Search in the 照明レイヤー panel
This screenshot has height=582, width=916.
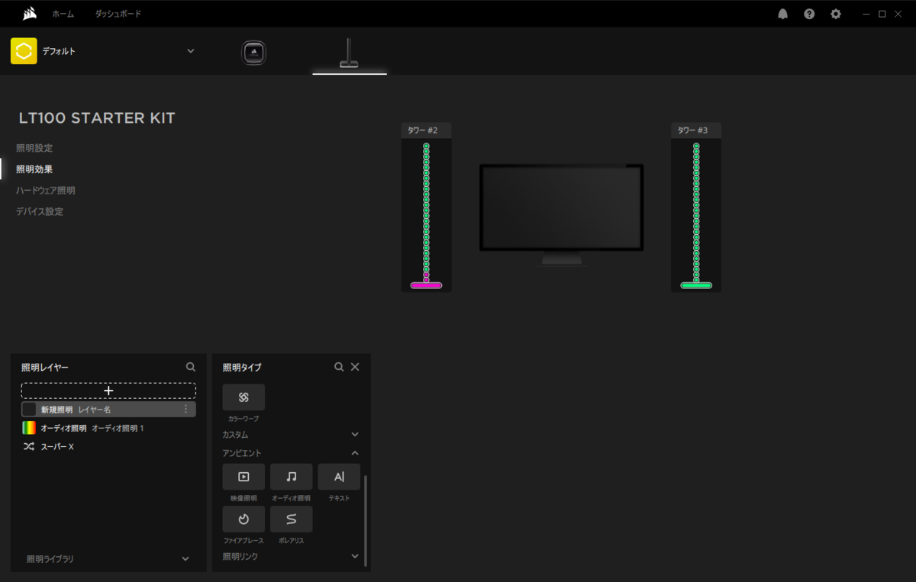click(191, 367)
